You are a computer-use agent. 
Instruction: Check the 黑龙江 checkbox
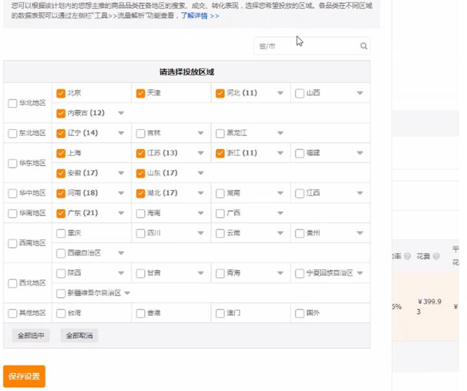[x=220, y=133]
